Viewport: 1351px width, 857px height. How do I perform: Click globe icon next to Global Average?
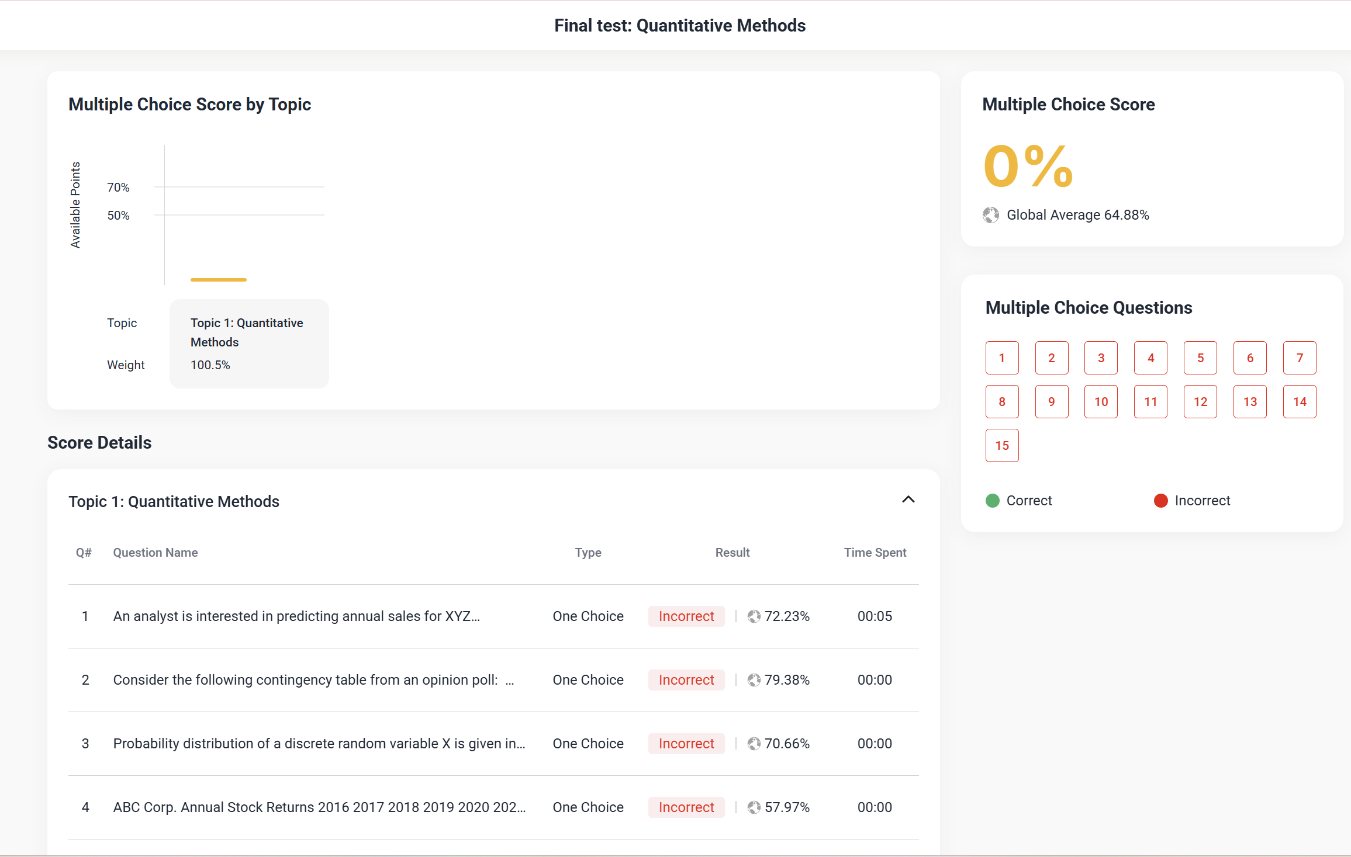[x=991, y=215]
